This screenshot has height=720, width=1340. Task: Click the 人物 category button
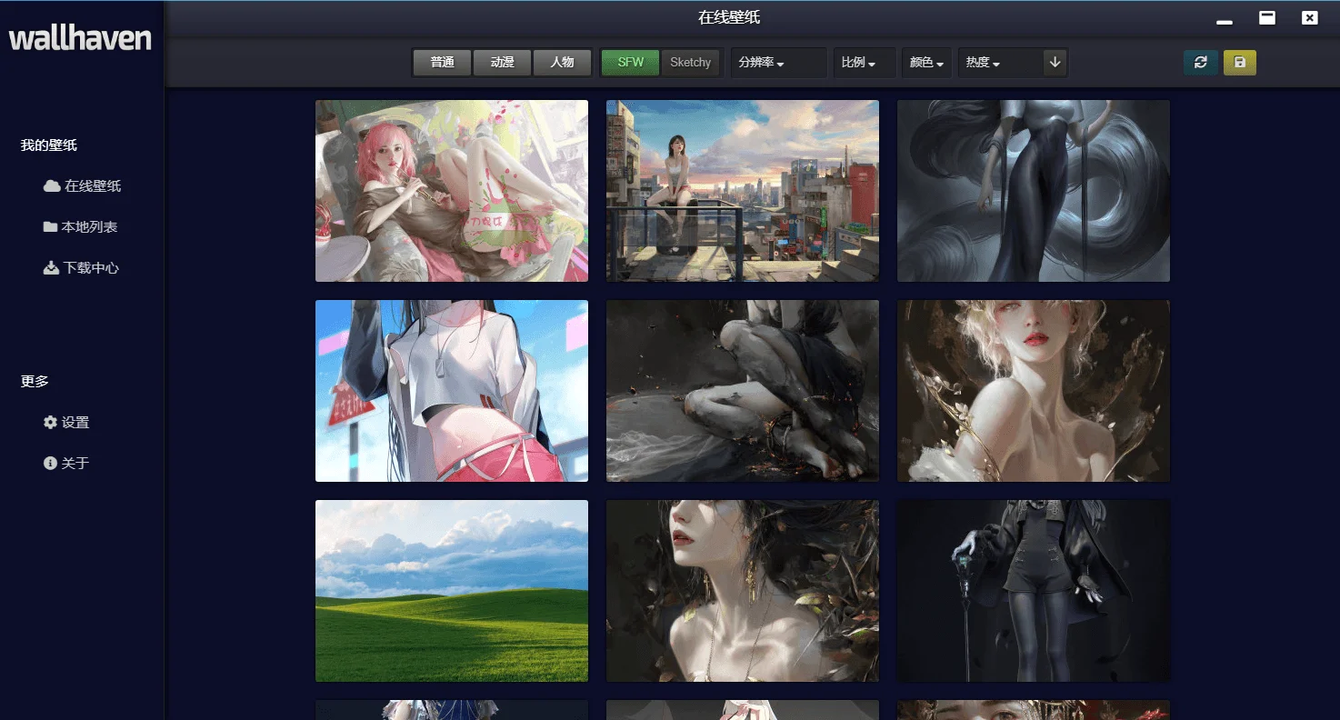pos(562,62)
